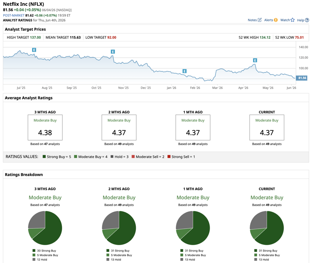Image resolution: width=312 pixels, height=263 pixels.
Task: Click the earnings marker E near January '26
Action: pos(184,71)
